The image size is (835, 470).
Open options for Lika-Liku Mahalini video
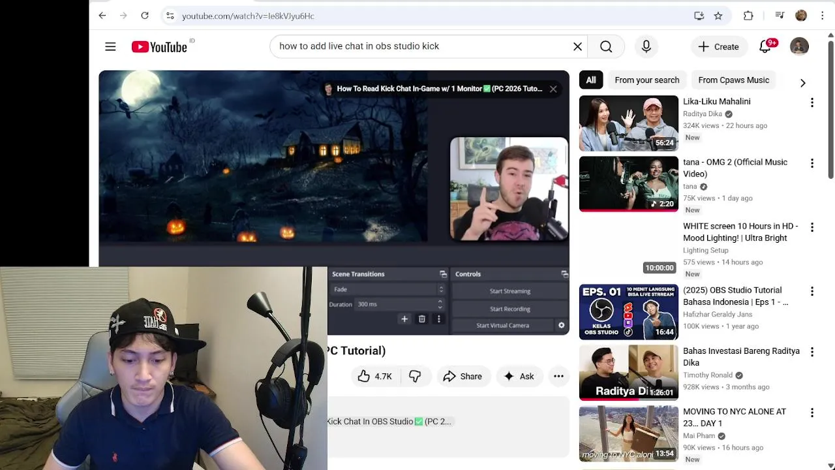coord(812,102)
